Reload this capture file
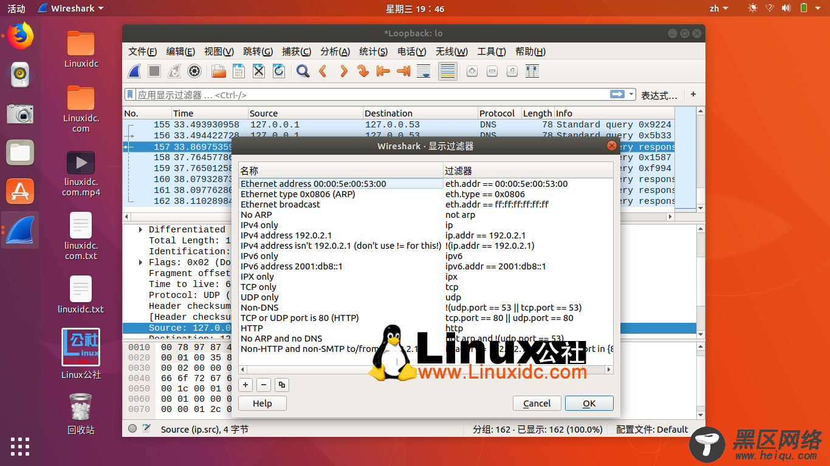This screenshot has height=466, width=830. pyautogui.click(x=279, y=71)
